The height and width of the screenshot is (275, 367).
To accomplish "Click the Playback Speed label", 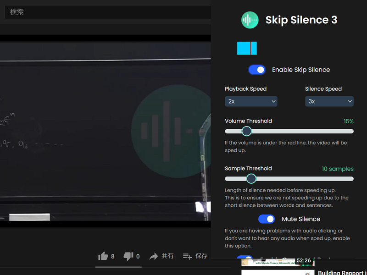I will tap(245, 89).
